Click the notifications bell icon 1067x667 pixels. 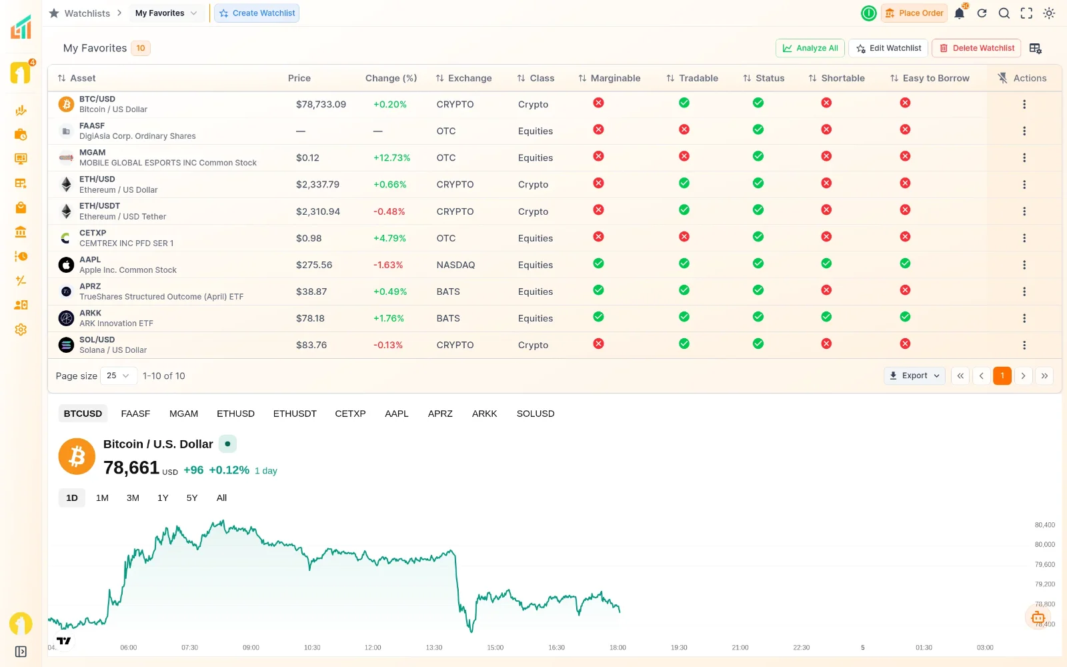coord(960,13)
